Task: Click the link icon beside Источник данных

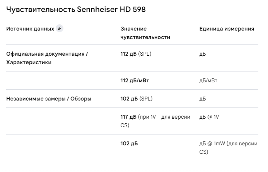Action: (x=60, y=28)
